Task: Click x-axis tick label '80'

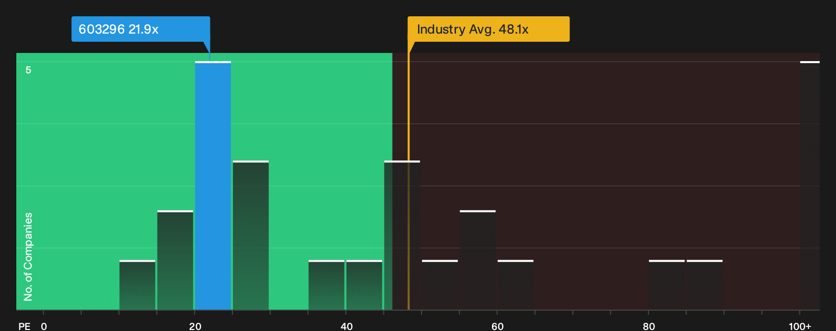Action: point(649,326)
